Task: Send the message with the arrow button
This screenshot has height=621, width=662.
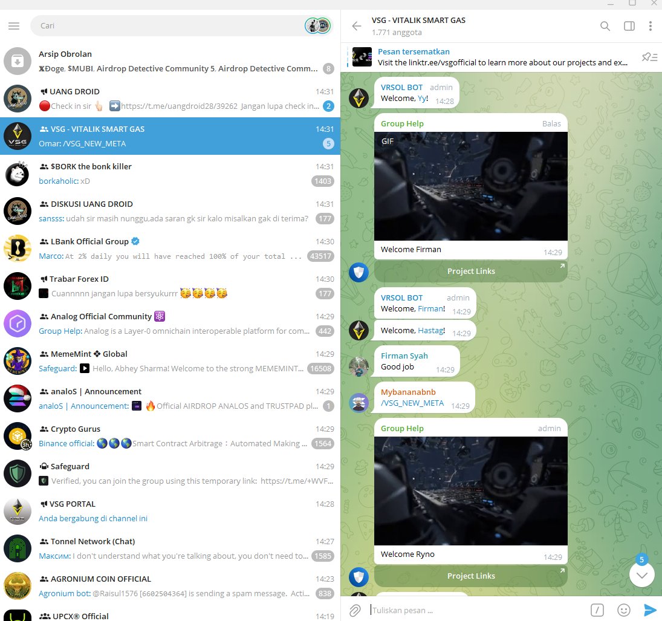Action: pos(650,610)
